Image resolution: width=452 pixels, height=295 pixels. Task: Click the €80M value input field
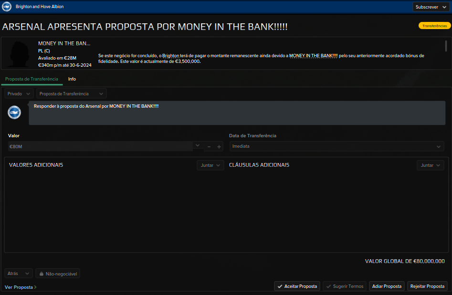[100, 146]
